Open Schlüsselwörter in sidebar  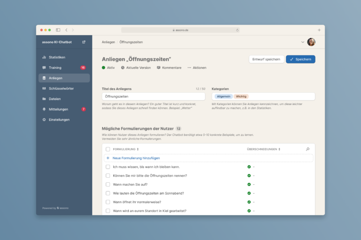tap(64, 89)
